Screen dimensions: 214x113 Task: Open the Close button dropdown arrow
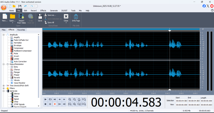[66, 23]
